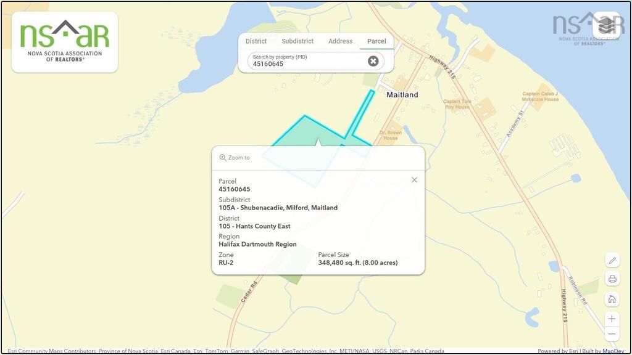Clear the PID search field
The image size is (632, 355).
pos(373,61)
